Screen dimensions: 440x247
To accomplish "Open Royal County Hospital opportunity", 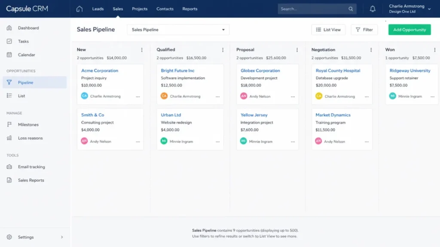I will pyautogui.click(x=338, y=71).
